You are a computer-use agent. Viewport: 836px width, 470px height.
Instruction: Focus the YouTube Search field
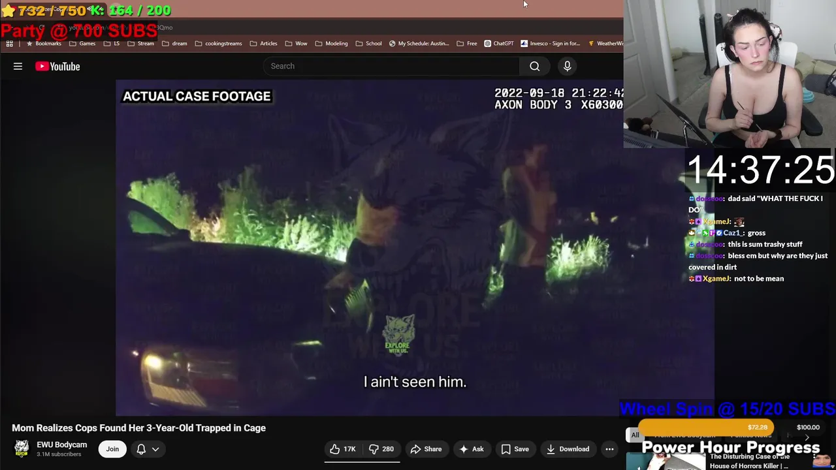click(x=391, y=66)
